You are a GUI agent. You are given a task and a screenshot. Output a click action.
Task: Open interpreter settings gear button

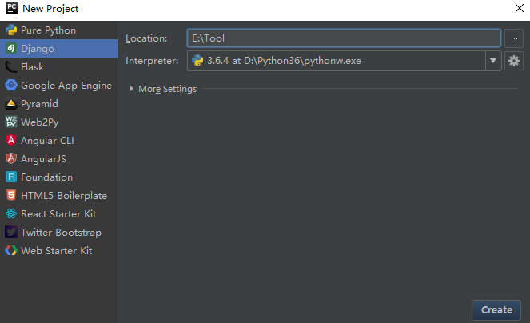click(x=513, y=61)
